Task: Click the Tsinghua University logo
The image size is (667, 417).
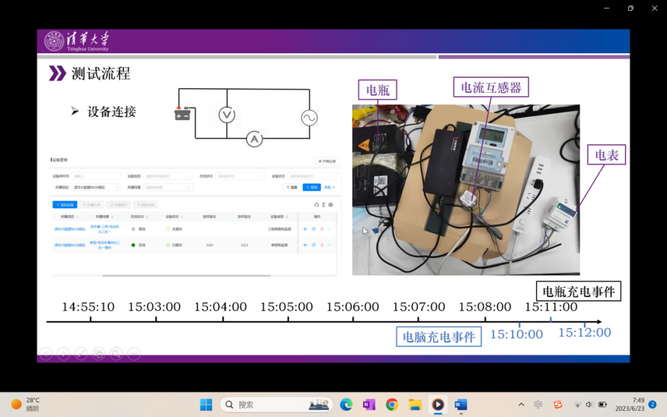Action: pyautogui.click(x=77, y=41)
